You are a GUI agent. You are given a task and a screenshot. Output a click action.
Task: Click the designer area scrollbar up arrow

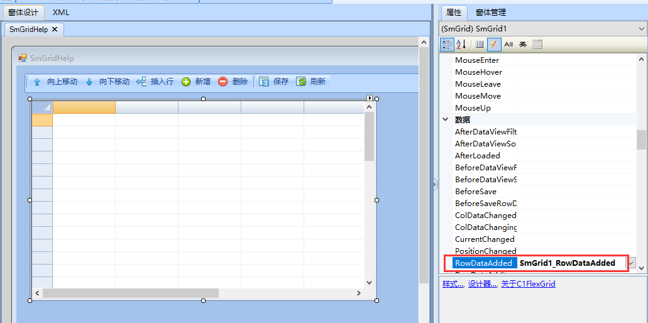(424, 42)
